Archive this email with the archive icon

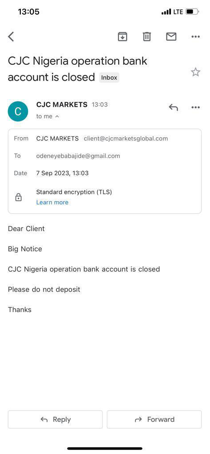point(123,37)
